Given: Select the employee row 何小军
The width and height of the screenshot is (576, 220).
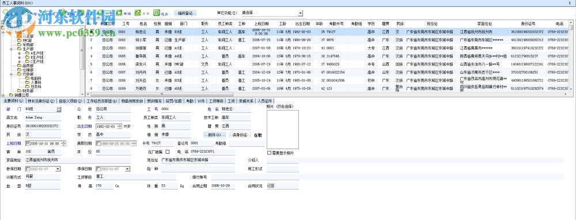Looking at the screenshot, I should (x=327, y=40).
